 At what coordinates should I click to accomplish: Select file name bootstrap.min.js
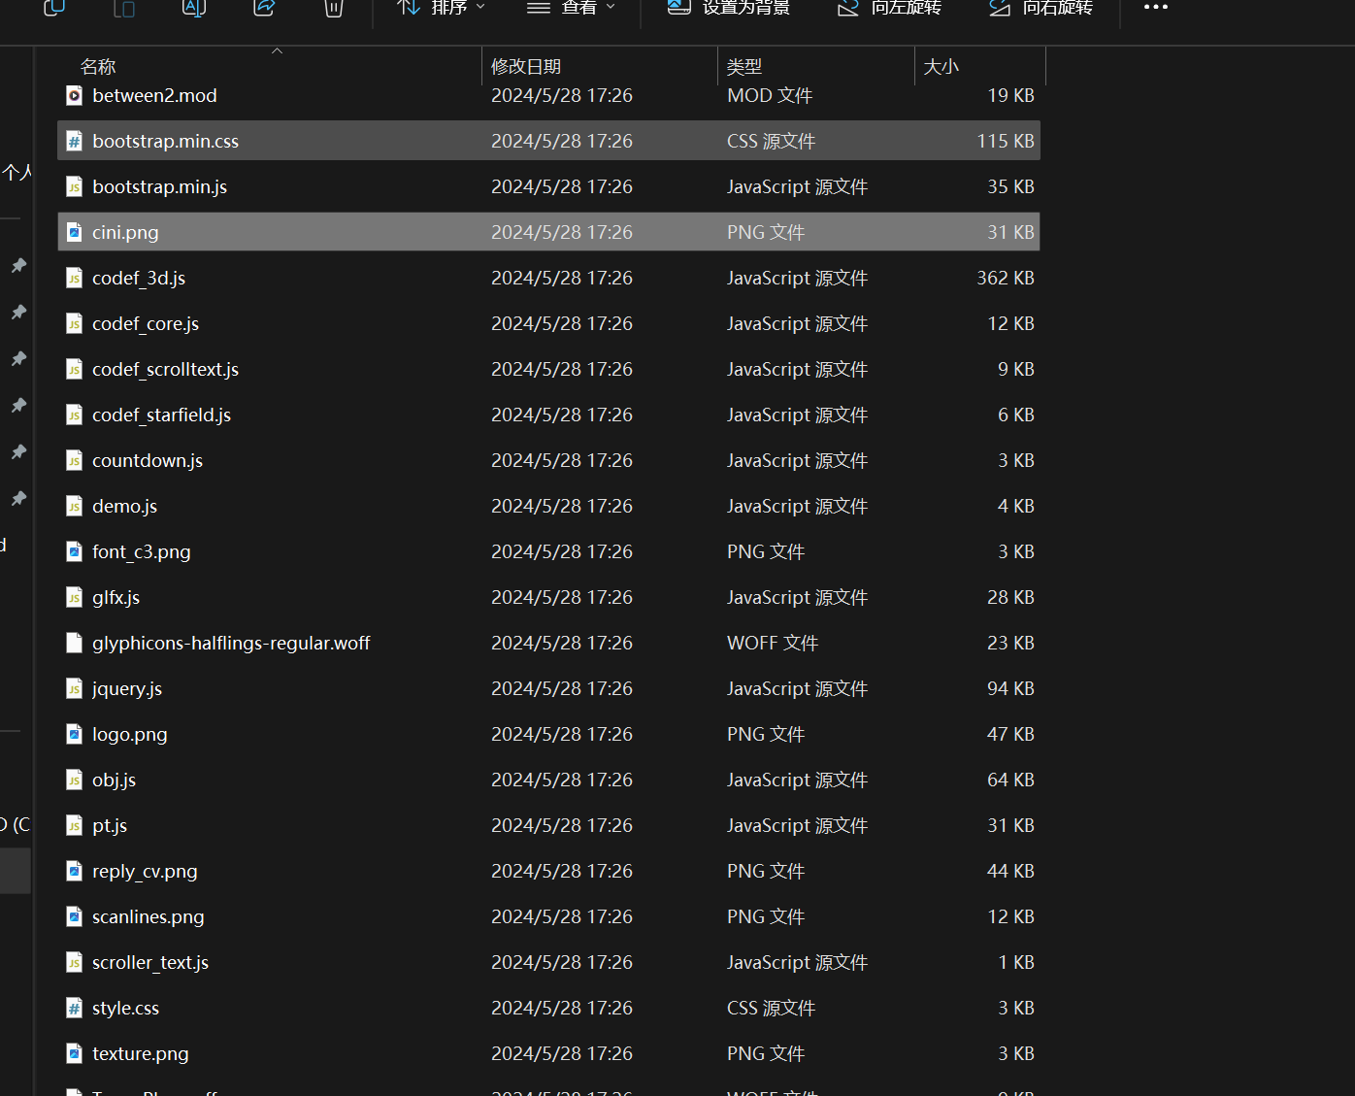point(159,186)
